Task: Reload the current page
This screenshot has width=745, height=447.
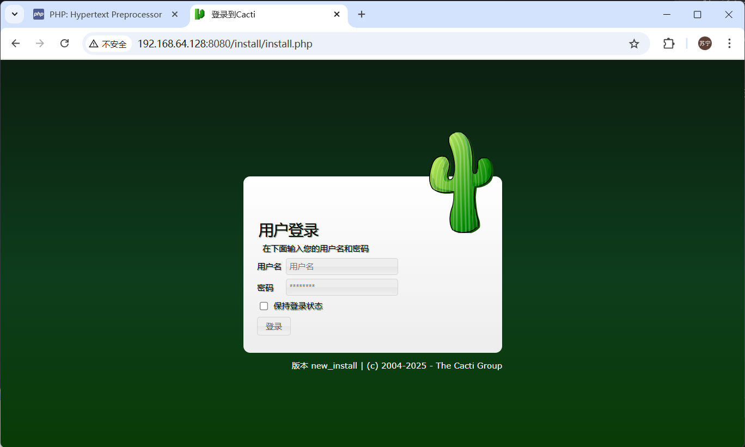Action: click(x=64, y=44)
